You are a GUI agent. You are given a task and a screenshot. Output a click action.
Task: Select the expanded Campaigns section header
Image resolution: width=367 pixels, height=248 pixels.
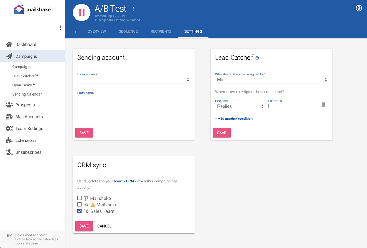(x=32, y=56)
